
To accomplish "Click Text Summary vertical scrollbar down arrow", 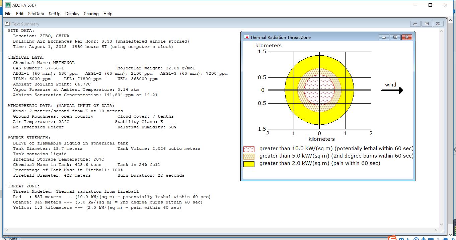I will 442,225.
